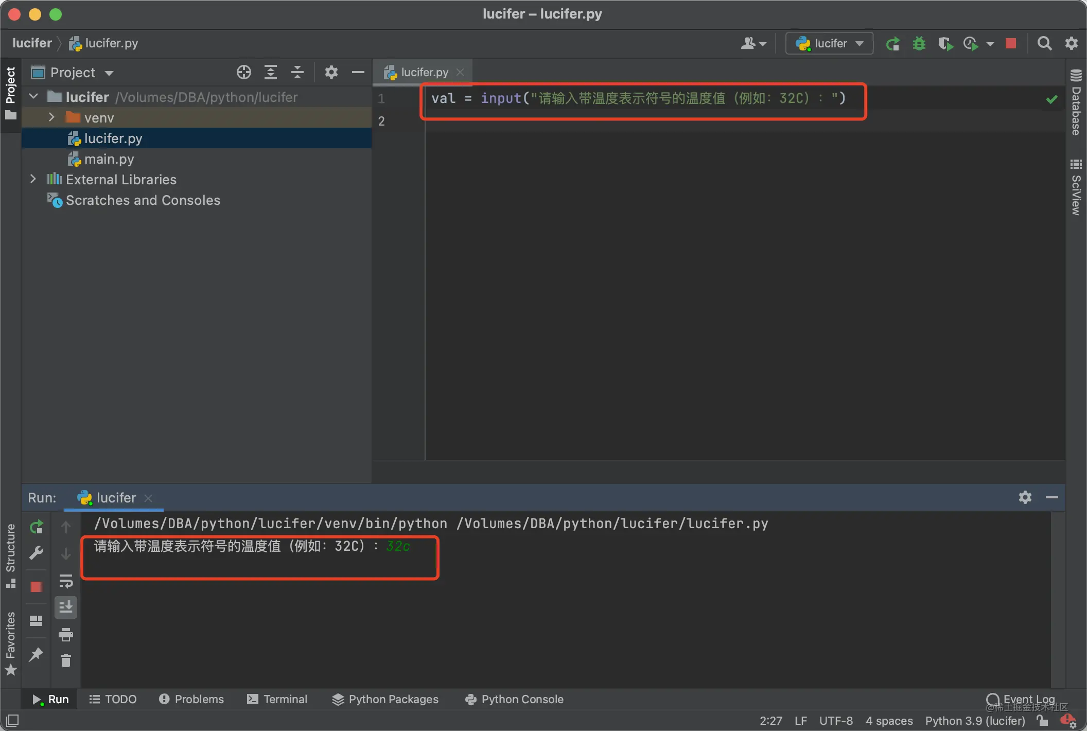The height and width of the screenshot is (731, 1087).
Task: Open the Favorites tool window
Action: pyautogui.click(x=11, y=643)
